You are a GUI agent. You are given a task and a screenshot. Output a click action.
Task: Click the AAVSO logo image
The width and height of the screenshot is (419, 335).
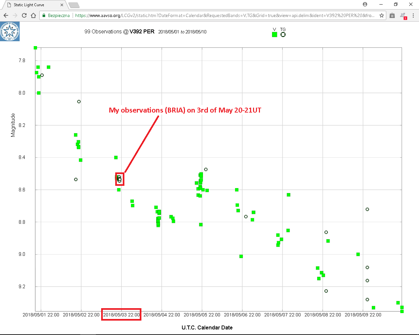click(x=10, y=31)
